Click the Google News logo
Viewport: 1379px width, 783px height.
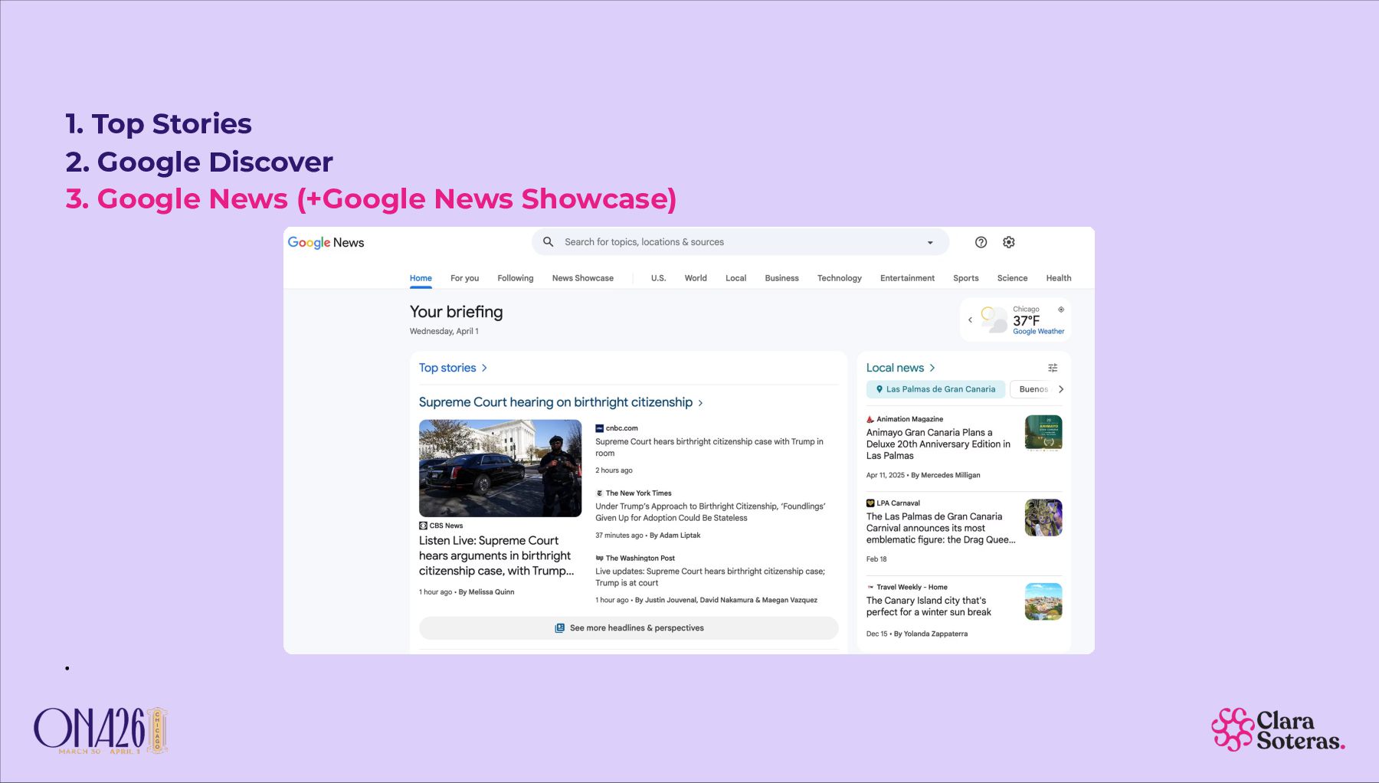pos(326,242)
